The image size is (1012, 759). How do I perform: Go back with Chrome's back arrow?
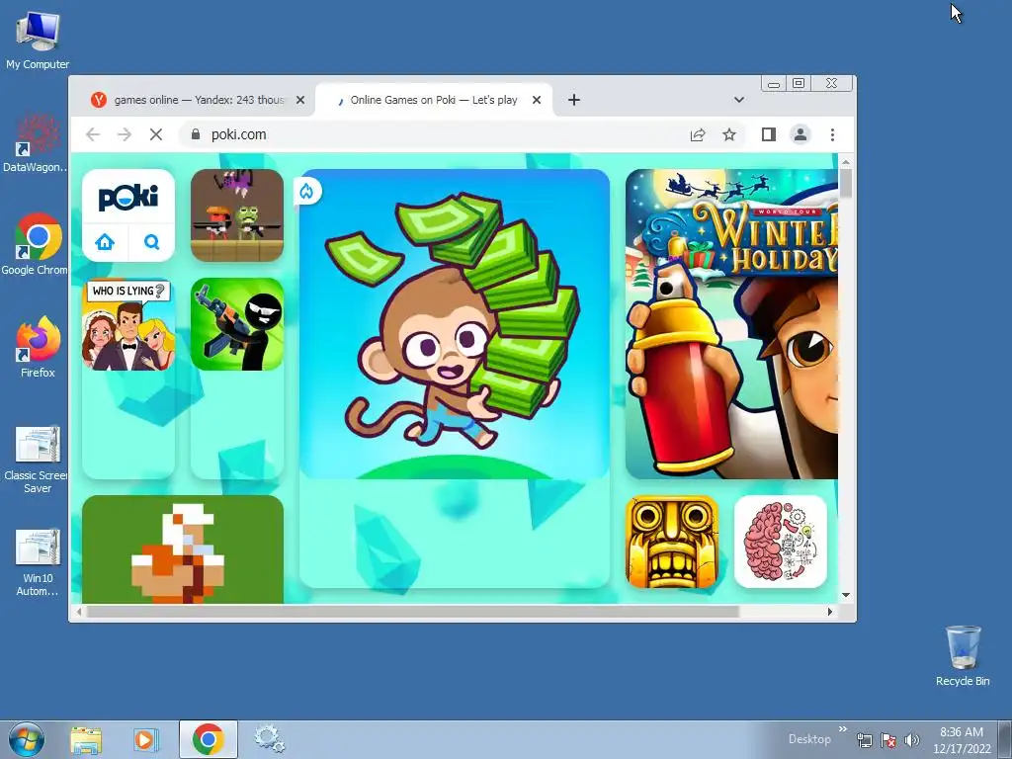tap(93, 134)
